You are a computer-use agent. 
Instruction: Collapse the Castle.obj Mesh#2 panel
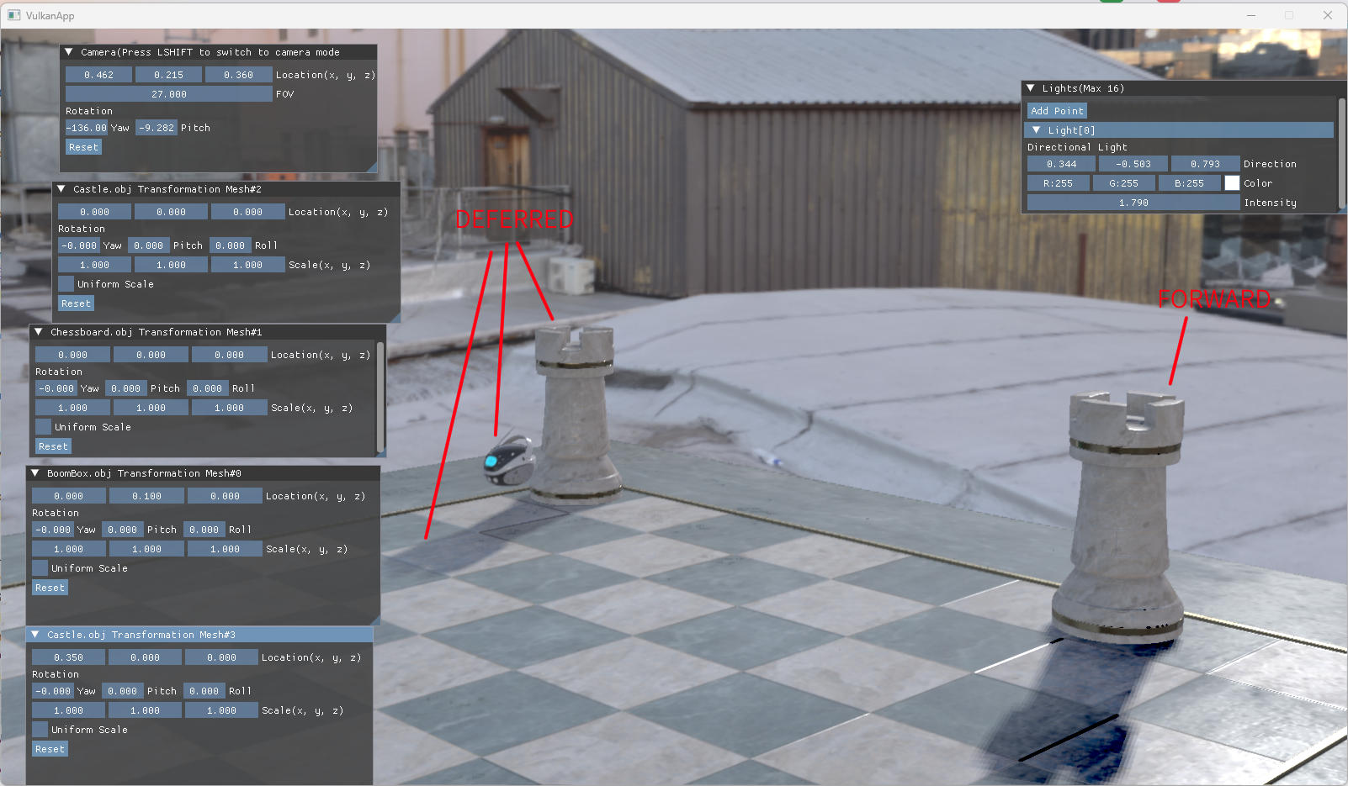[61, 189]
